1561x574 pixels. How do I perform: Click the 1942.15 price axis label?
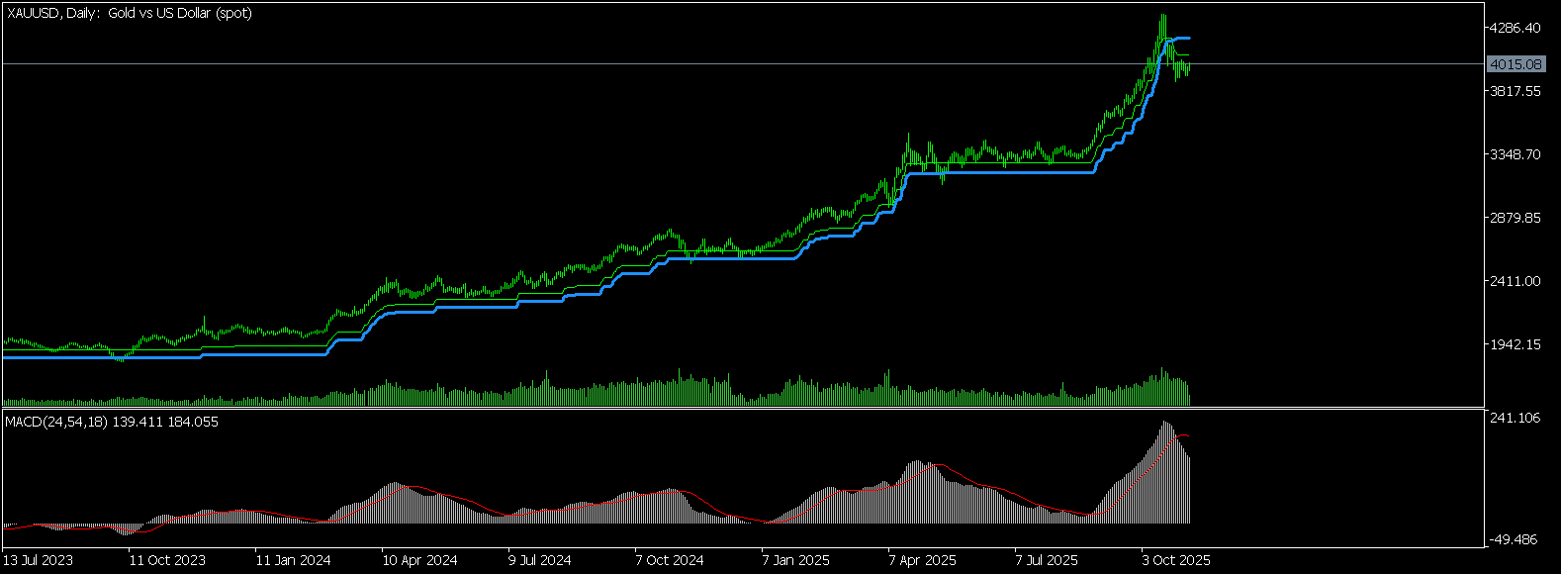coord(1515,344)
